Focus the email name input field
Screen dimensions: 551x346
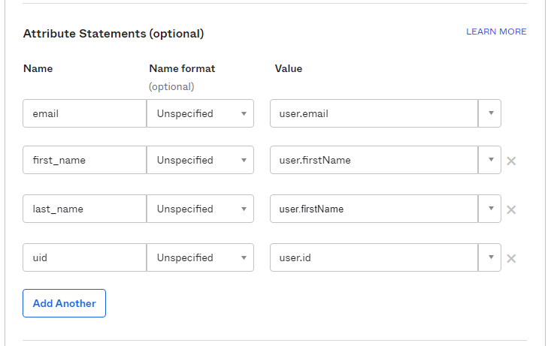coord(85,113)
